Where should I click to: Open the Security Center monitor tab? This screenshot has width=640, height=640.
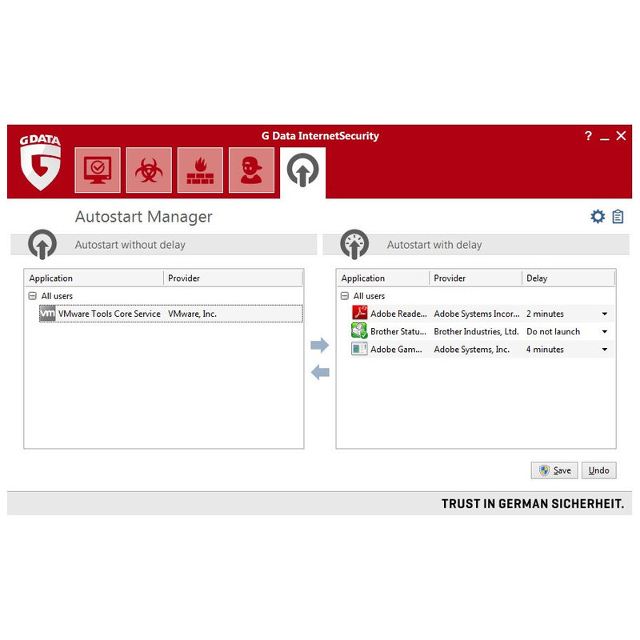point(98,170)
